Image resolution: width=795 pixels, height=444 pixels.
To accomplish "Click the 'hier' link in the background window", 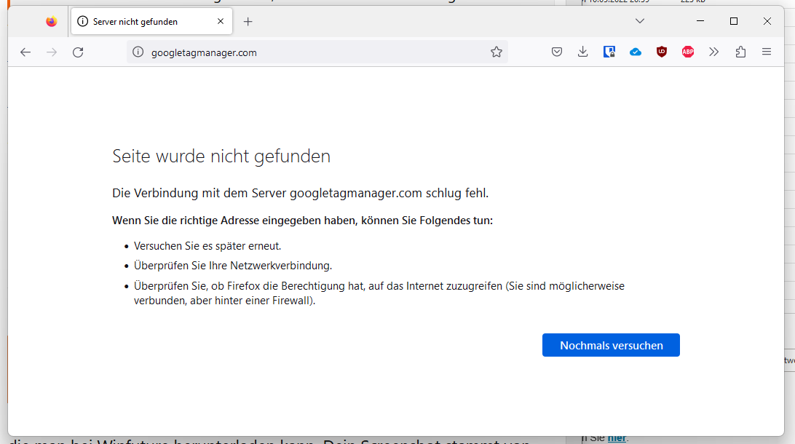I will pyautogui.click(x=617, y=438).
